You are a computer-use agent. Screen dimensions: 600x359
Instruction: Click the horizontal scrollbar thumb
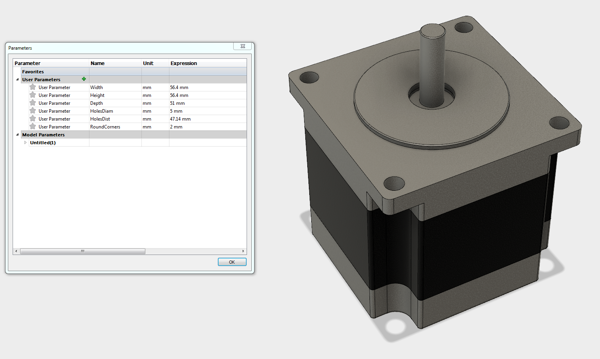pos(83,251)
